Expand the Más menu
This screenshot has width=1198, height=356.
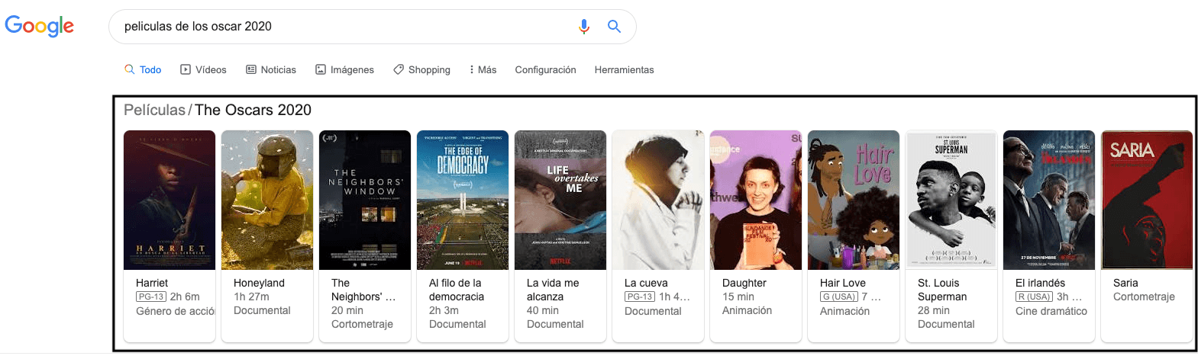[483, 69]
